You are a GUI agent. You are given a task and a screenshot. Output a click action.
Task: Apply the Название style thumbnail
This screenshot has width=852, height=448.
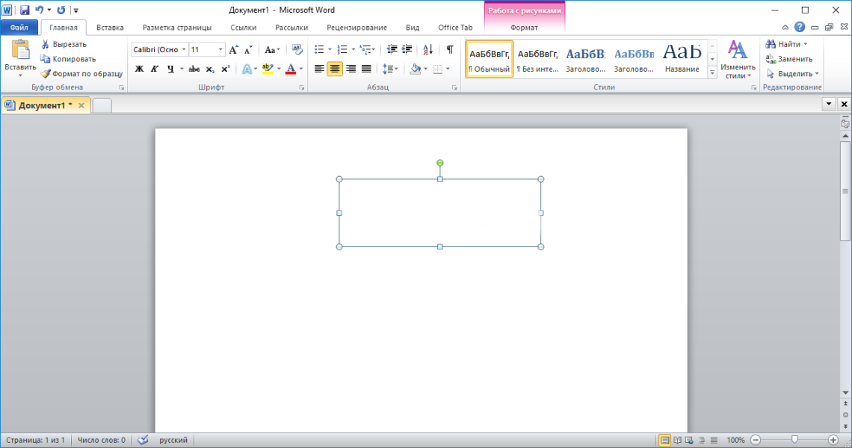(x=682, y=59)
